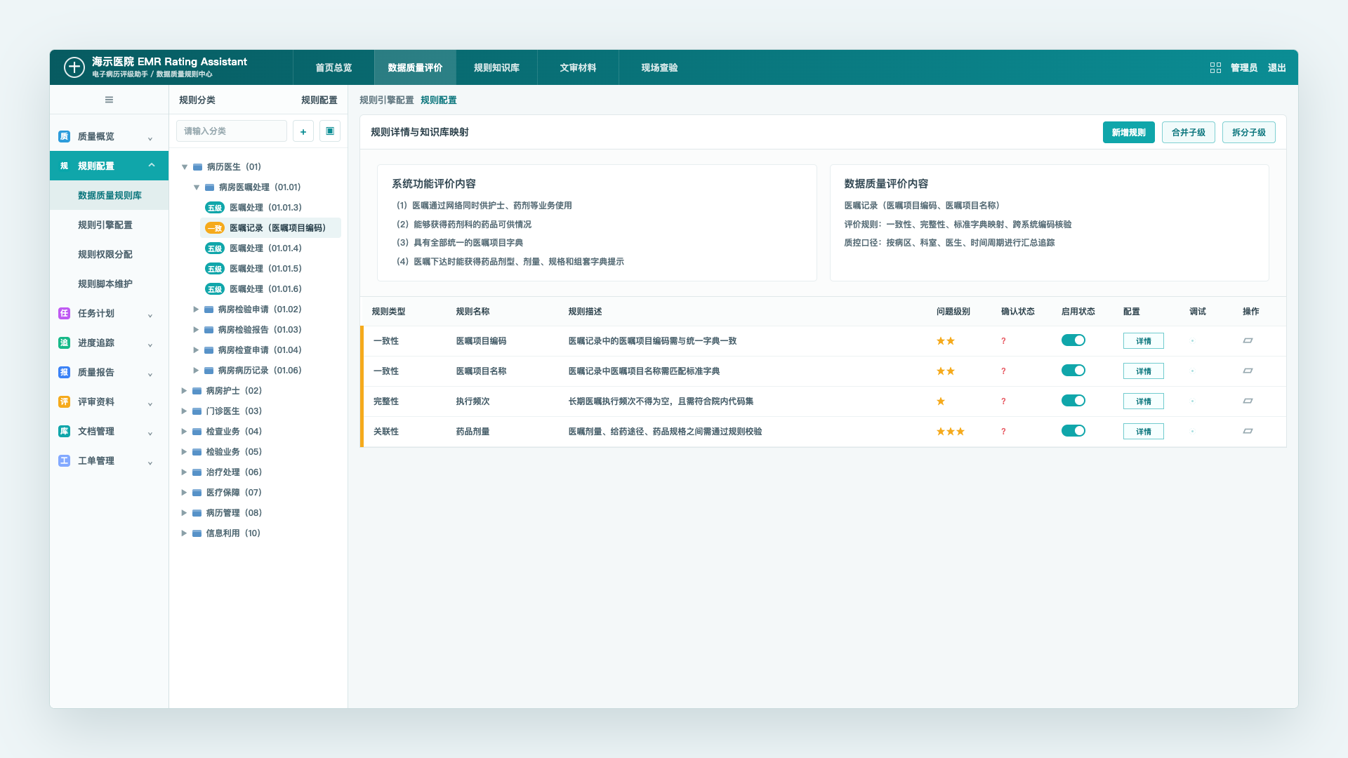This screenshot has height=758, width=1348.
Task: Expand the 检查业务 (04) tree node
Action: (x=184, y=432)
